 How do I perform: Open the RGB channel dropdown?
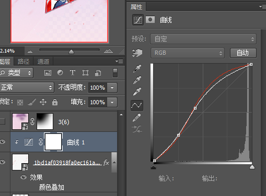pyautogui.click(x=188, y=53)
